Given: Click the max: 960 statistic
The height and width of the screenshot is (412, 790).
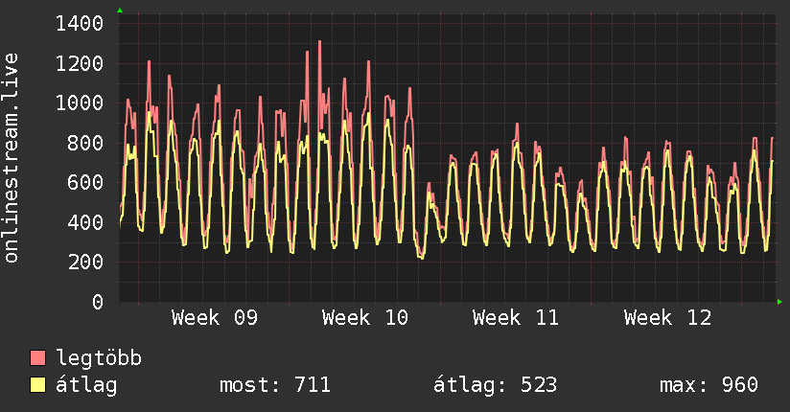Looking at the screenshot, I should (x=709, y=385).
